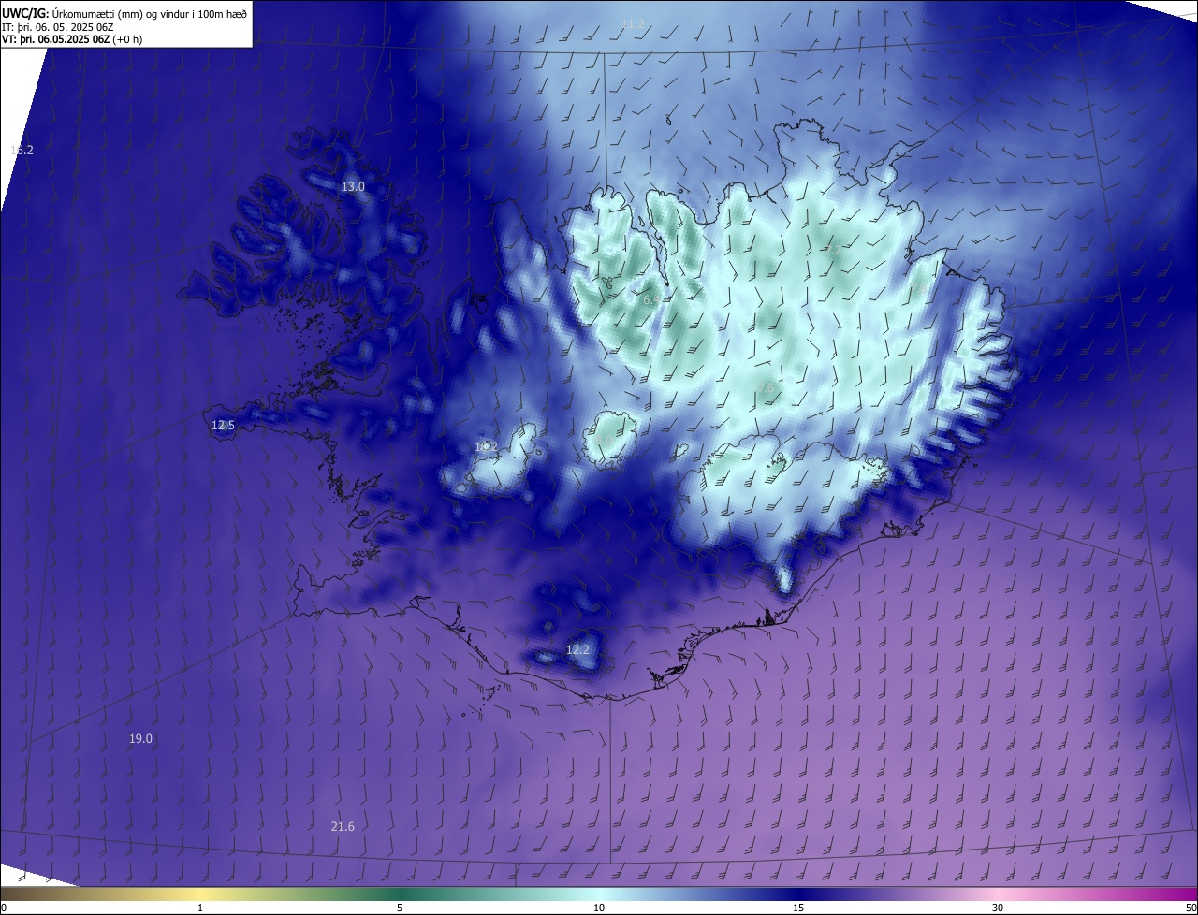Click the 30 tick label on the color scale
Screen dimensions: 1198x915
(998, 908)
